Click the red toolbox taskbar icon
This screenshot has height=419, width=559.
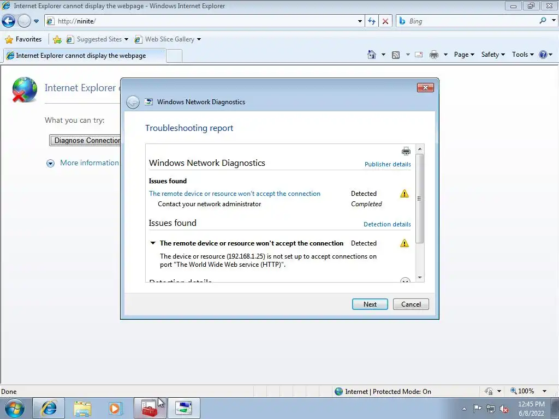tap(150, 408)
